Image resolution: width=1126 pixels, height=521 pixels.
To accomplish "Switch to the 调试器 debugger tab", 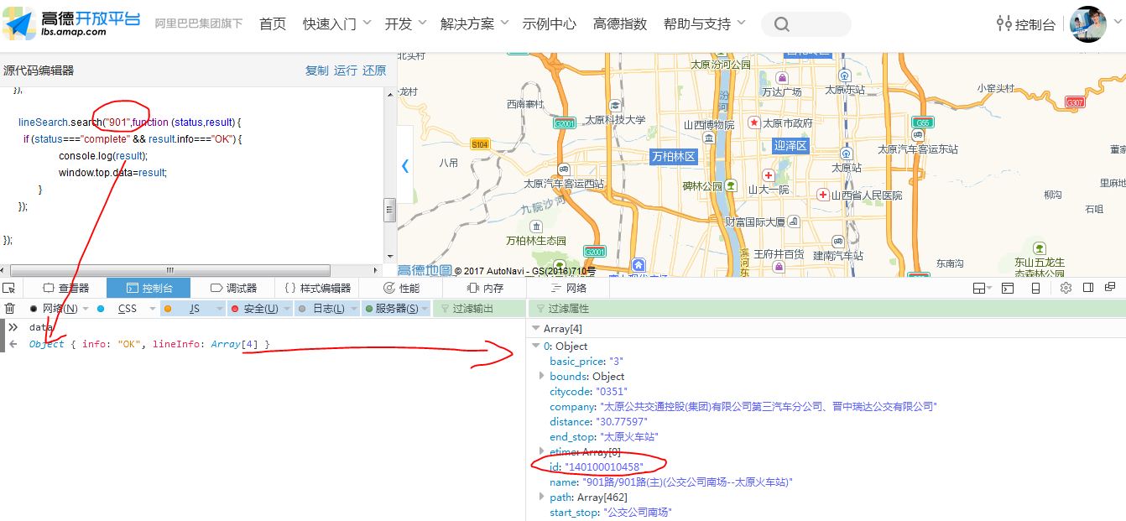I will click(x=233, y=288).
